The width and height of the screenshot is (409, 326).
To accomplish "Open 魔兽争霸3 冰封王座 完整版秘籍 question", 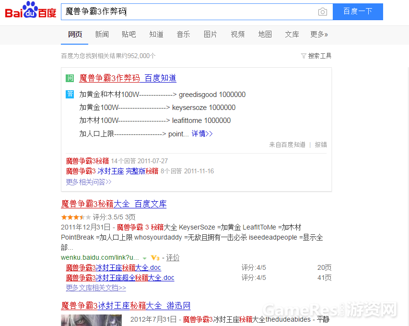I will point(112,171).
